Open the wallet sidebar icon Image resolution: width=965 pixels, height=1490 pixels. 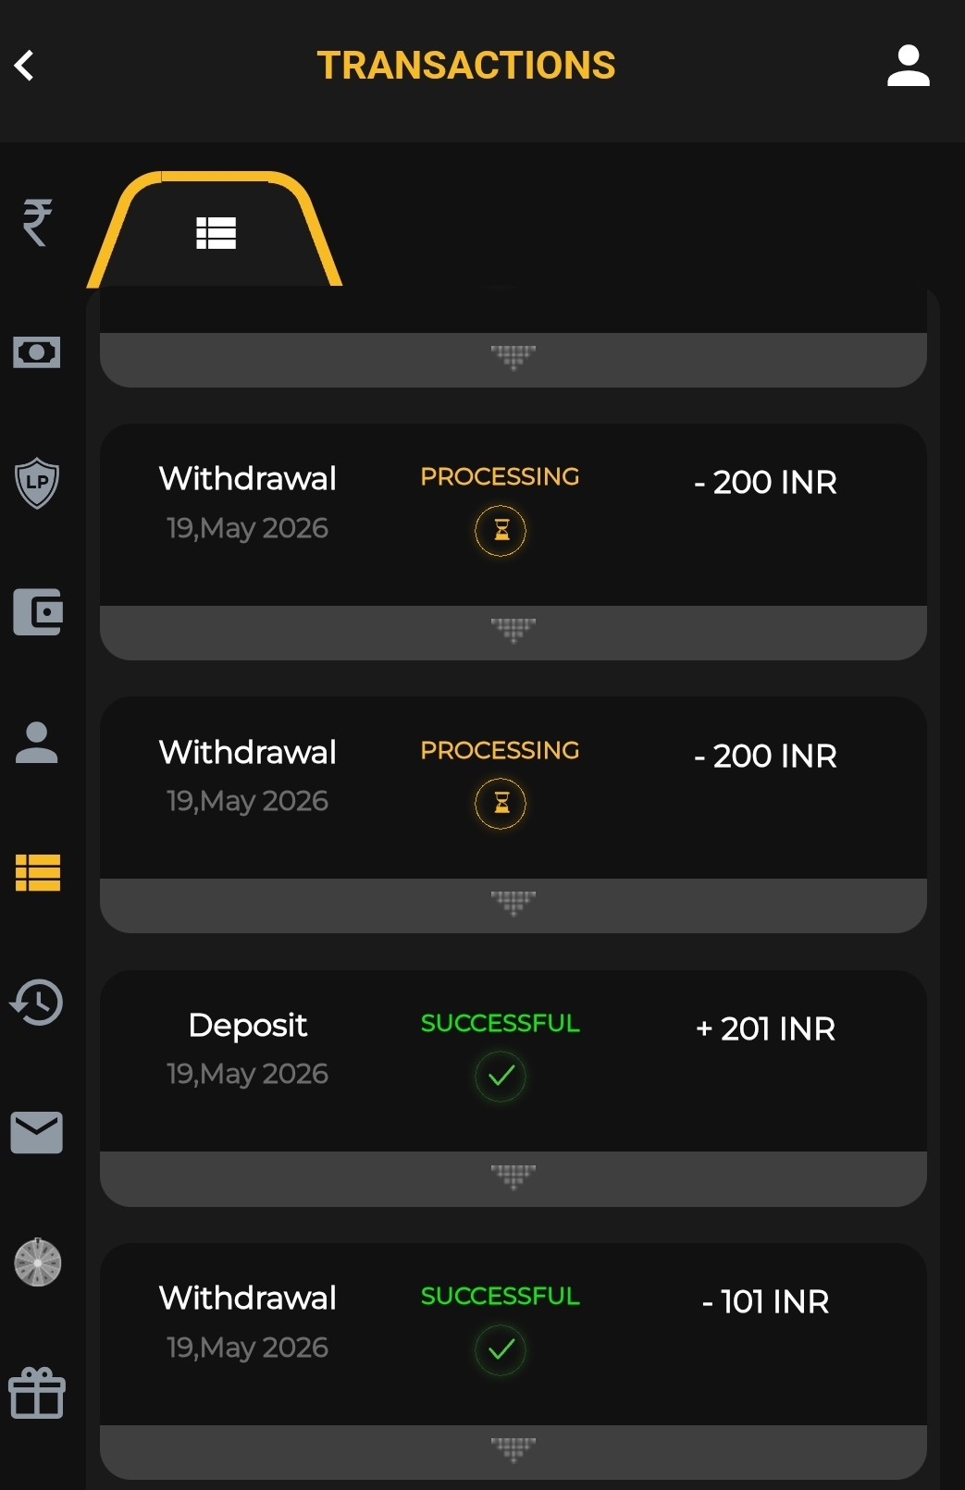click(37, 612)
